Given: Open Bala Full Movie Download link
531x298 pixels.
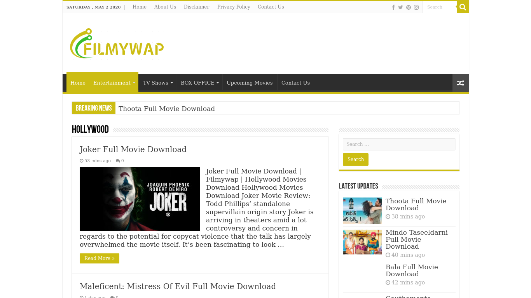Looking at the screenshot, I should (412, 270).
